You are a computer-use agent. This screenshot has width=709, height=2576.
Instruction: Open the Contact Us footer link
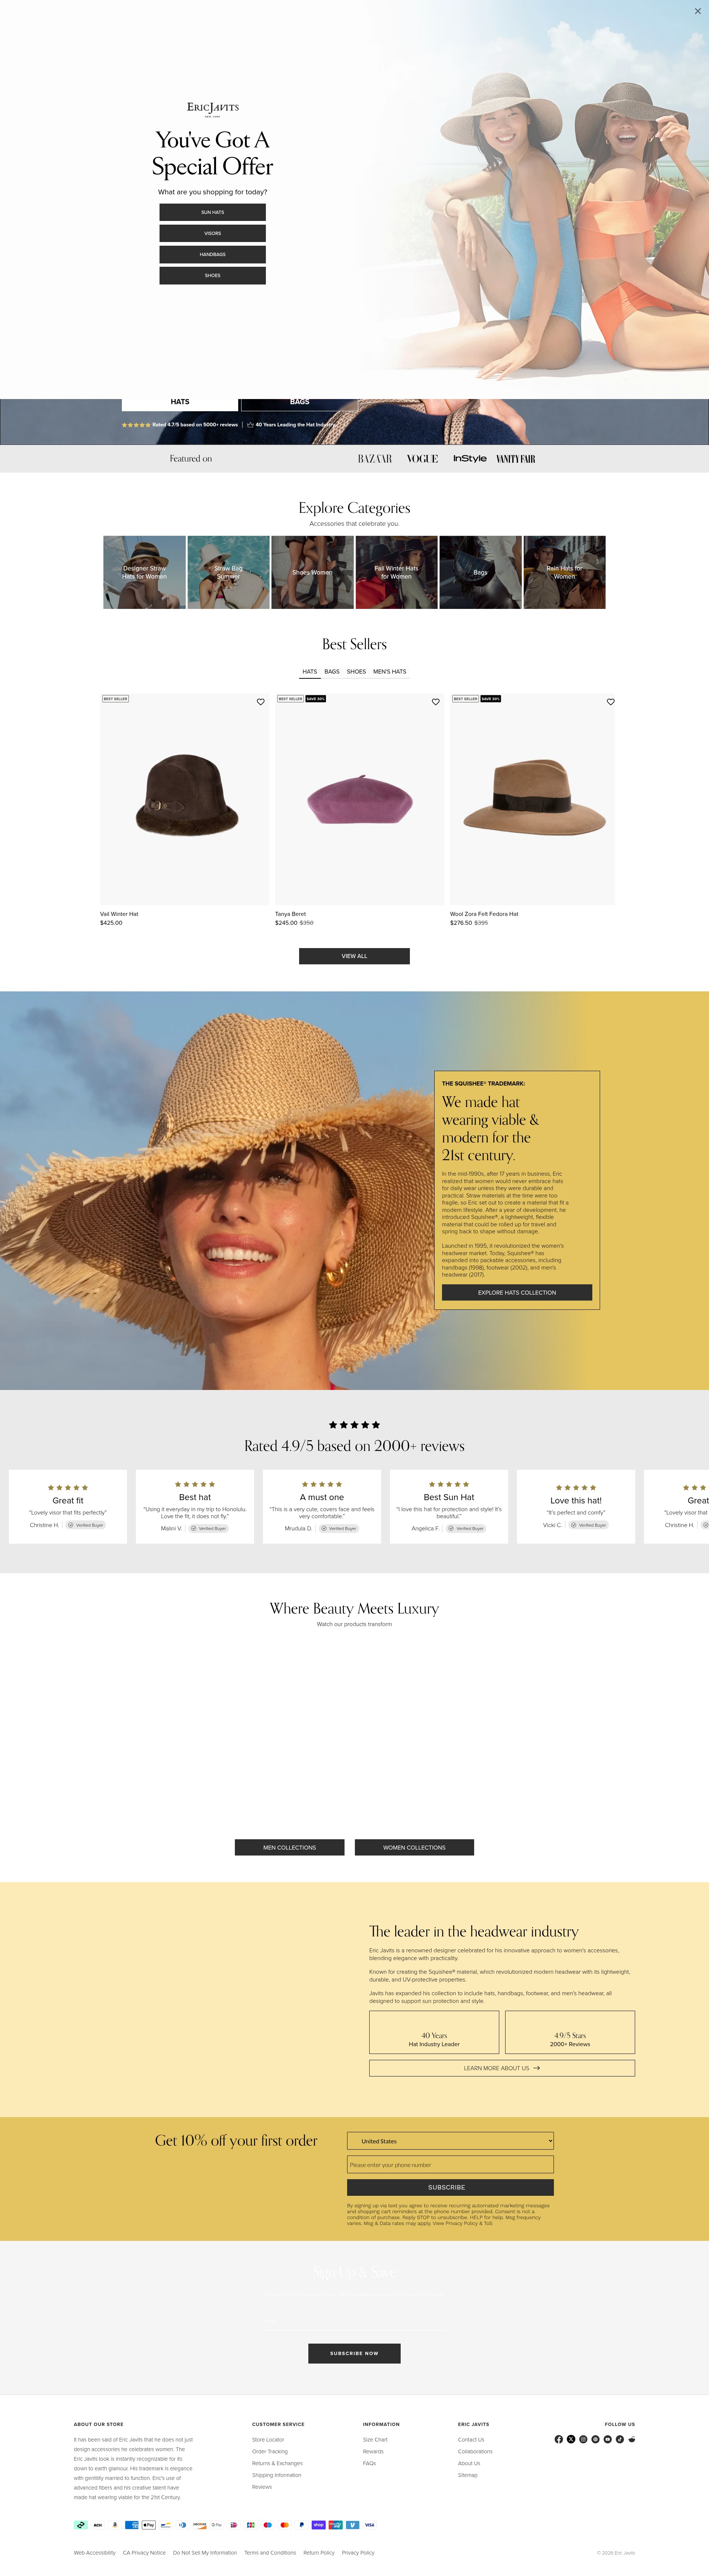pyautogui.click(x=471, y=2440)
